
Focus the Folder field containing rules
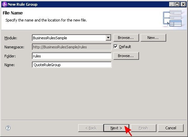72,56
